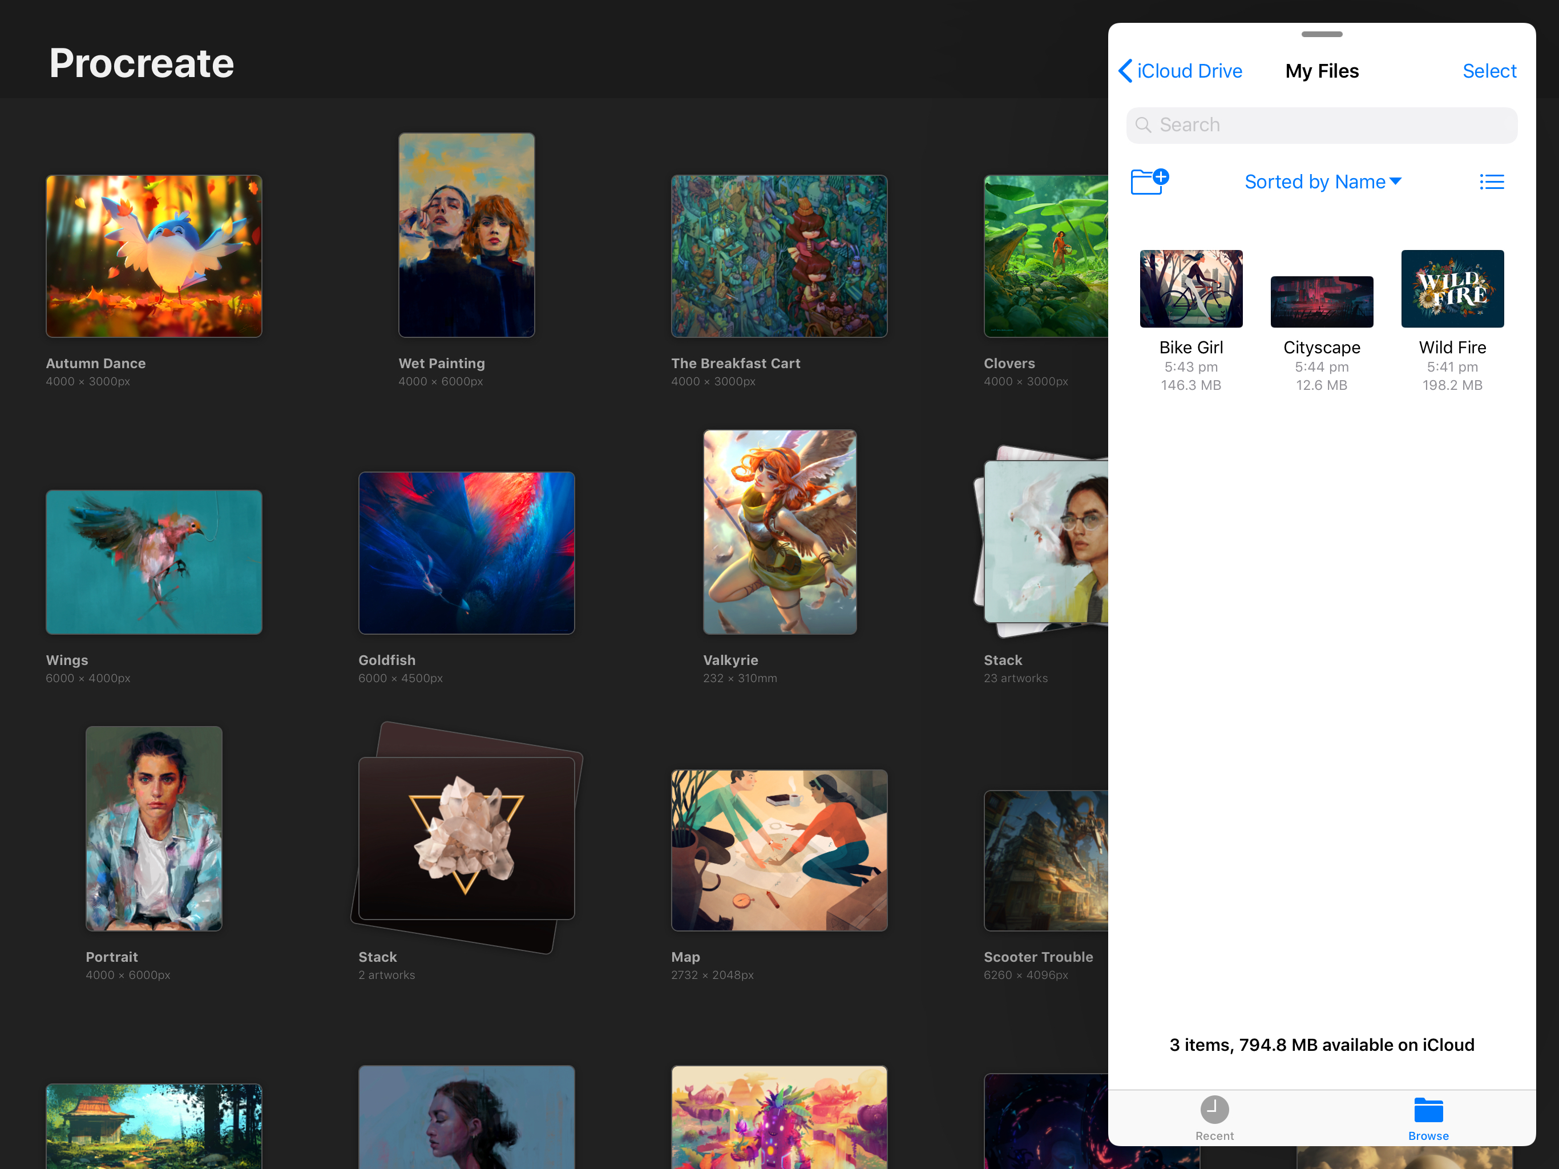Viewport: 1559px width, 1169px height.
Task: Tap Select to choose files
Action: pos(1489,71)
